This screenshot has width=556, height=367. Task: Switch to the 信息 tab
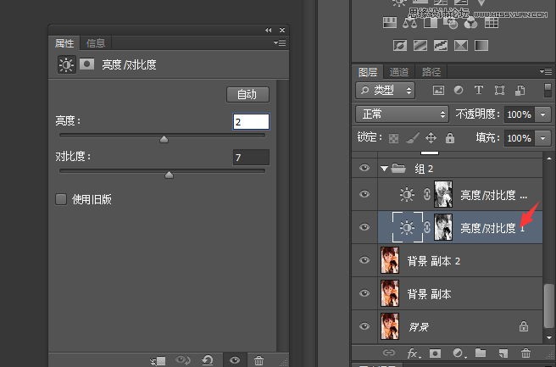[96, 43]
